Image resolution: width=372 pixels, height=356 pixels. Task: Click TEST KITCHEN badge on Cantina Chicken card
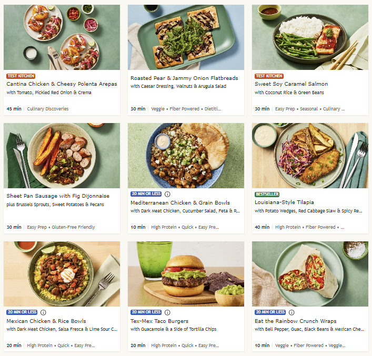point(21,76)
